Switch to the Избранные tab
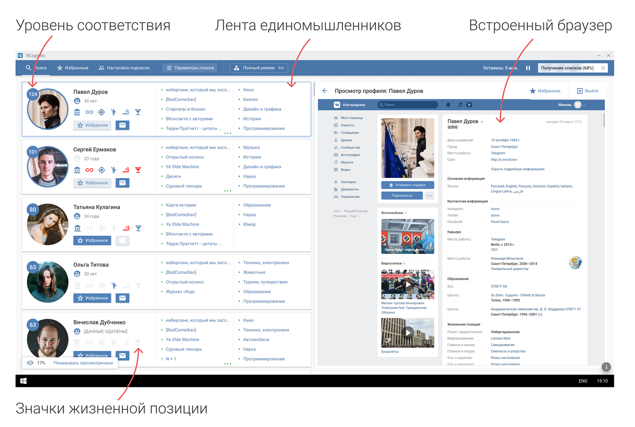This screenshot has height=427, width=635. (73, 68)
